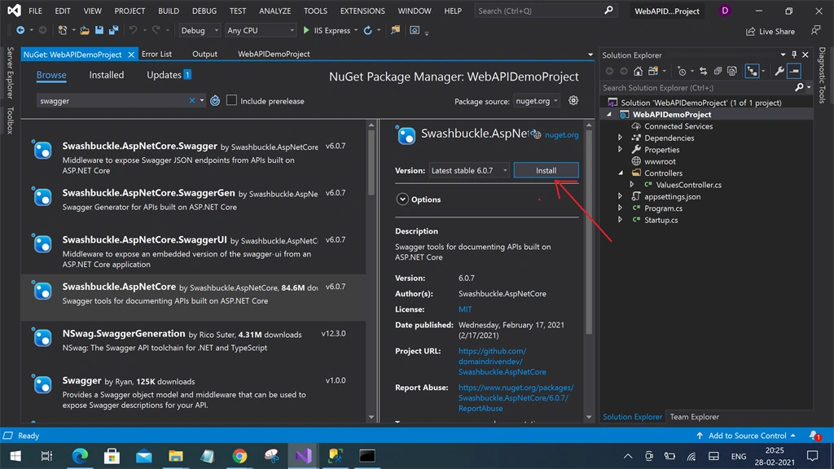This screenshot has height=469, width=834.
Task: Click Solution Explorer Home icon
Action: click(638, 71)
